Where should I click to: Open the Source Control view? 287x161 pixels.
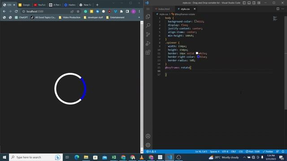pyautogui.click(x=148, y=34)
